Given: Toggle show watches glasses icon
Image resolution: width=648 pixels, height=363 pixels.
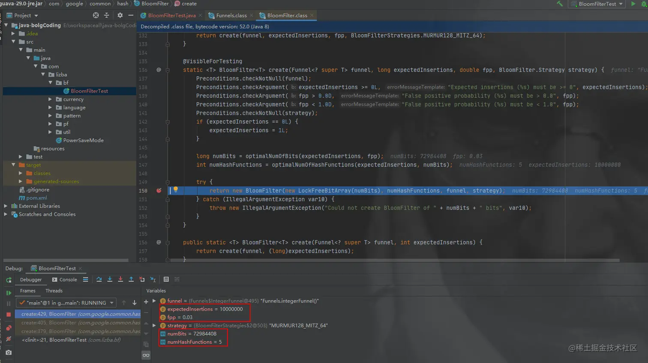Looking at the screenshot, I should pos(146,355).
